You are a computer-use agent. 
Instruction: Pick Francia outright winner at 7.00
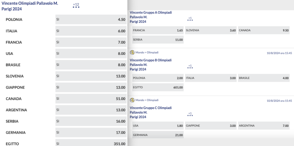click(91, 42)
